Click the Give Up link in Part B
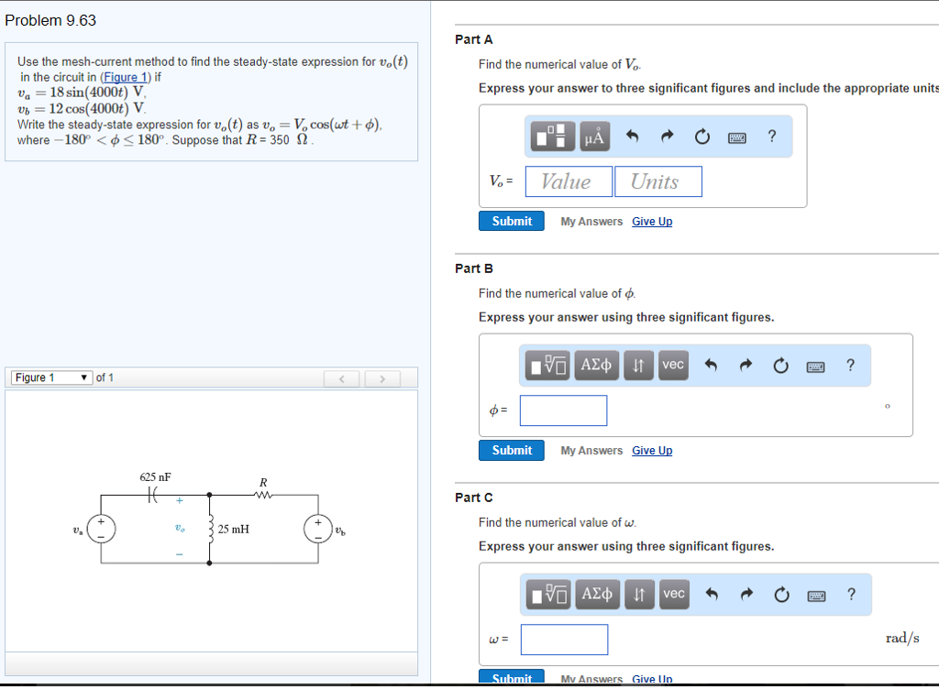This screenshot has height=700, width=939. pyautogui.click(x=652, y=450)
